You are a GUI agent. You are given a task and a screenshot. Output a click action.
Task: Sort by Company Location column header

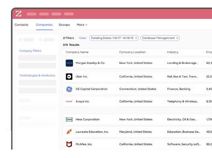point(132,52)
